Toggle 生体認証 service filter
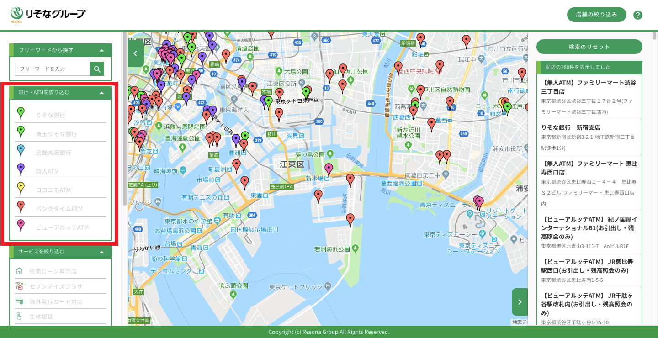Viewport: 658px width, 338px height. (60, 317)
